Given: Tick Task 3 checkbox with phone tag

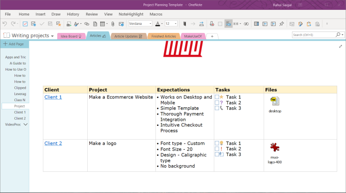Looking at the screenshot, I should [x=217, y=108].
